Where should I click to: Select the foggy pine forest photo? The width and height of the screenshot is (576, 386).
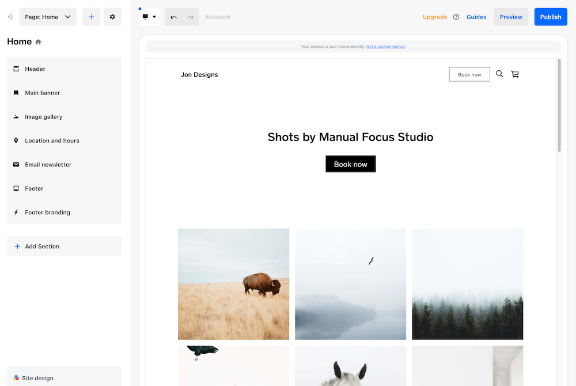click(x=467, y=284)
